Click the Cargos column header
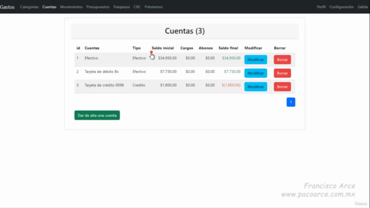 click(187, 48)
